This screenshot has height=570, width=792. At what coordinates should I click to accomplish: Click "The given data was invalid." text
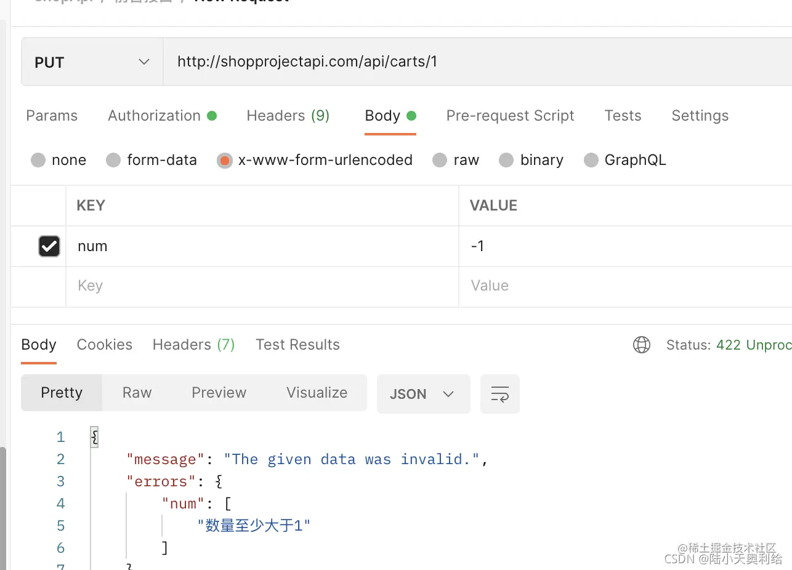pos(352,459)
